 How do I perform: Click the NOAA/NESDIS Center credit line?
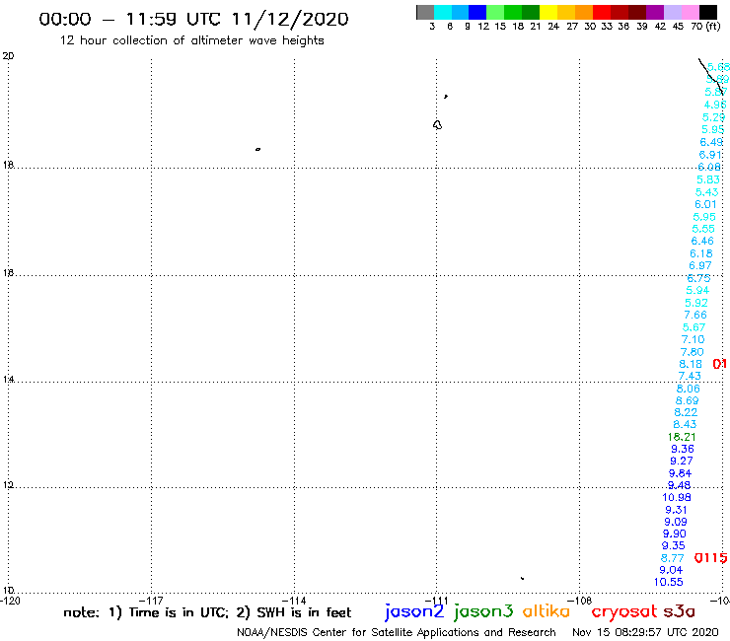point(397,633)
